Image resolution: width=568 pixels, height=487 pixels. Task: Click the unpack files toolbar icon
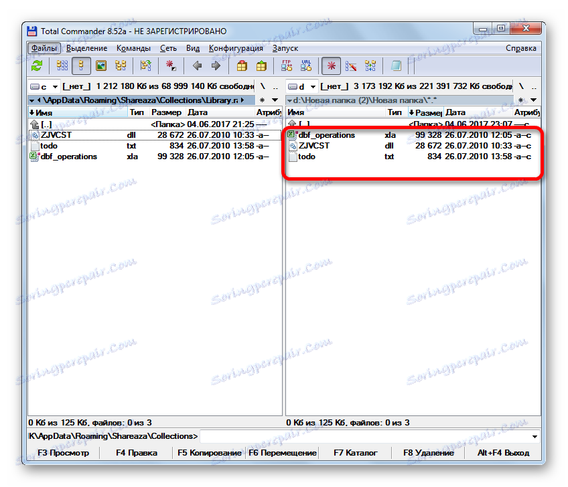tap(261, 66)
